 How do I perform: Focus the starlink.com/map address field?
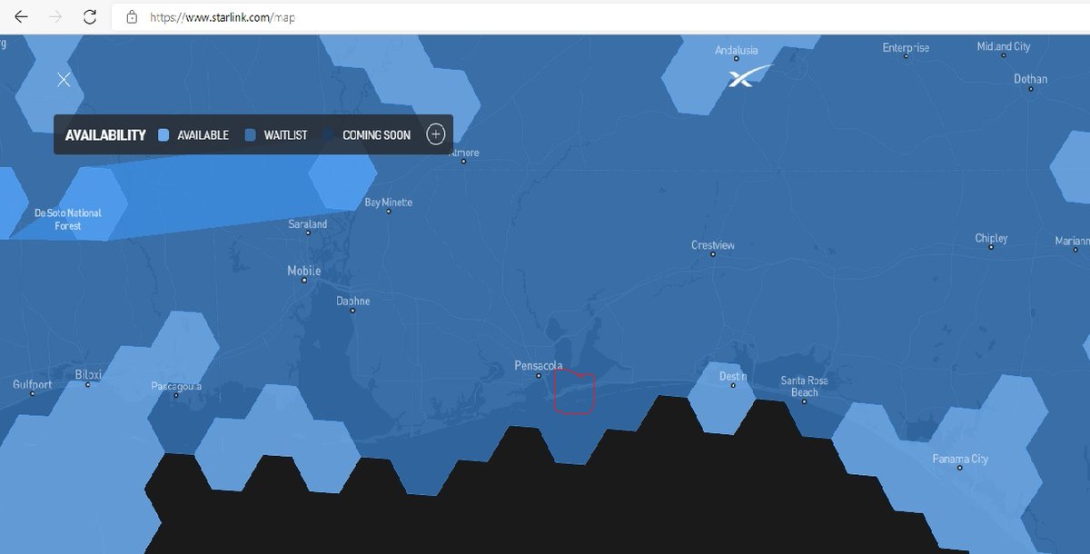[599, 17]
